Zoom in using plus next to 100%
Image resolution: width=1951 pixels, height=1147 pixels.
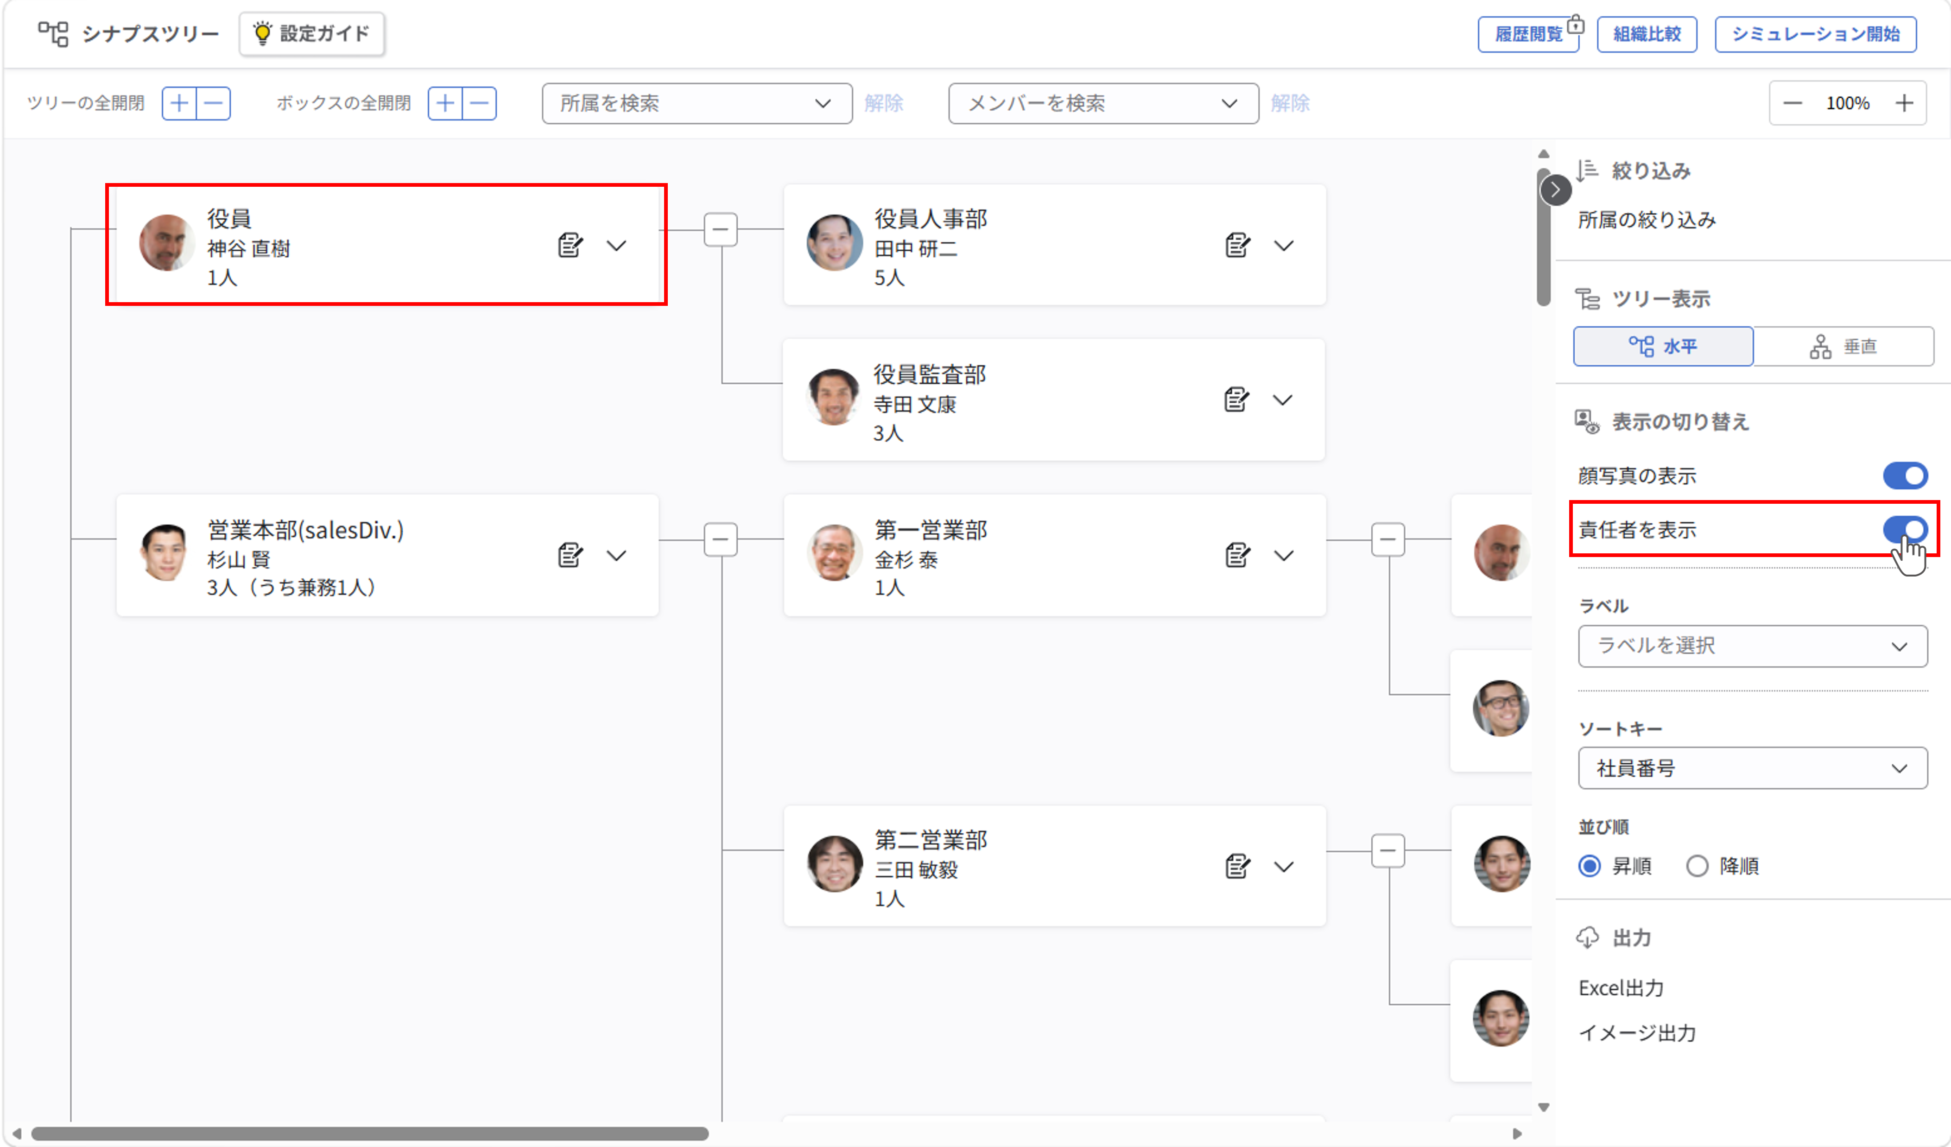point(1905,103)
